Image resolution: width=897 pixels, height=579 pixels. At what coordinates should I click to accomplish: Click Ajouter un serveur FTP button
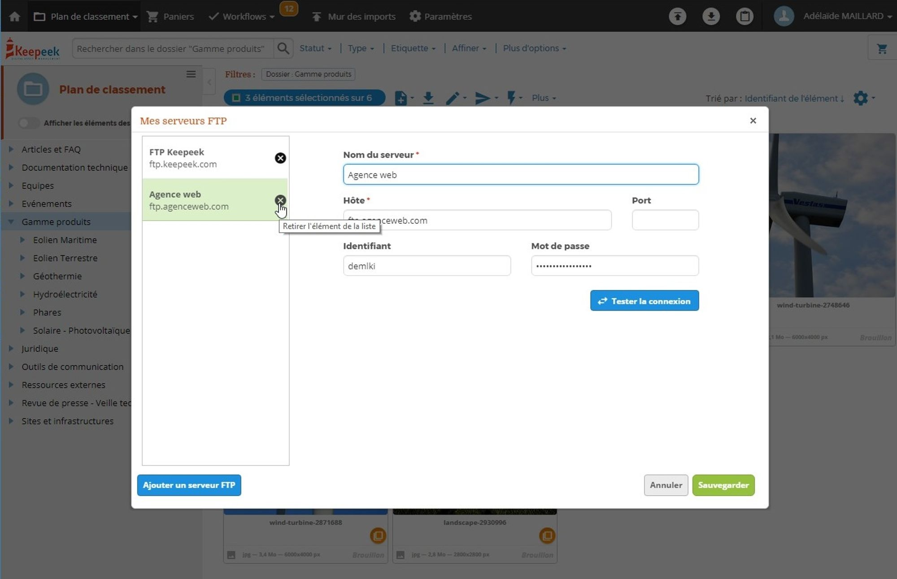189,485
